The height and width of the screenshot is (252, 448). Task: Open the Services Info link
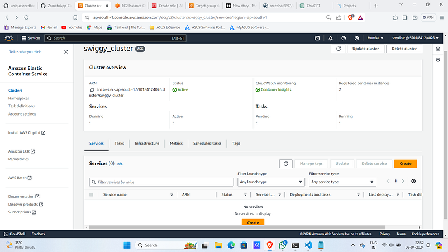pos(120,164)
